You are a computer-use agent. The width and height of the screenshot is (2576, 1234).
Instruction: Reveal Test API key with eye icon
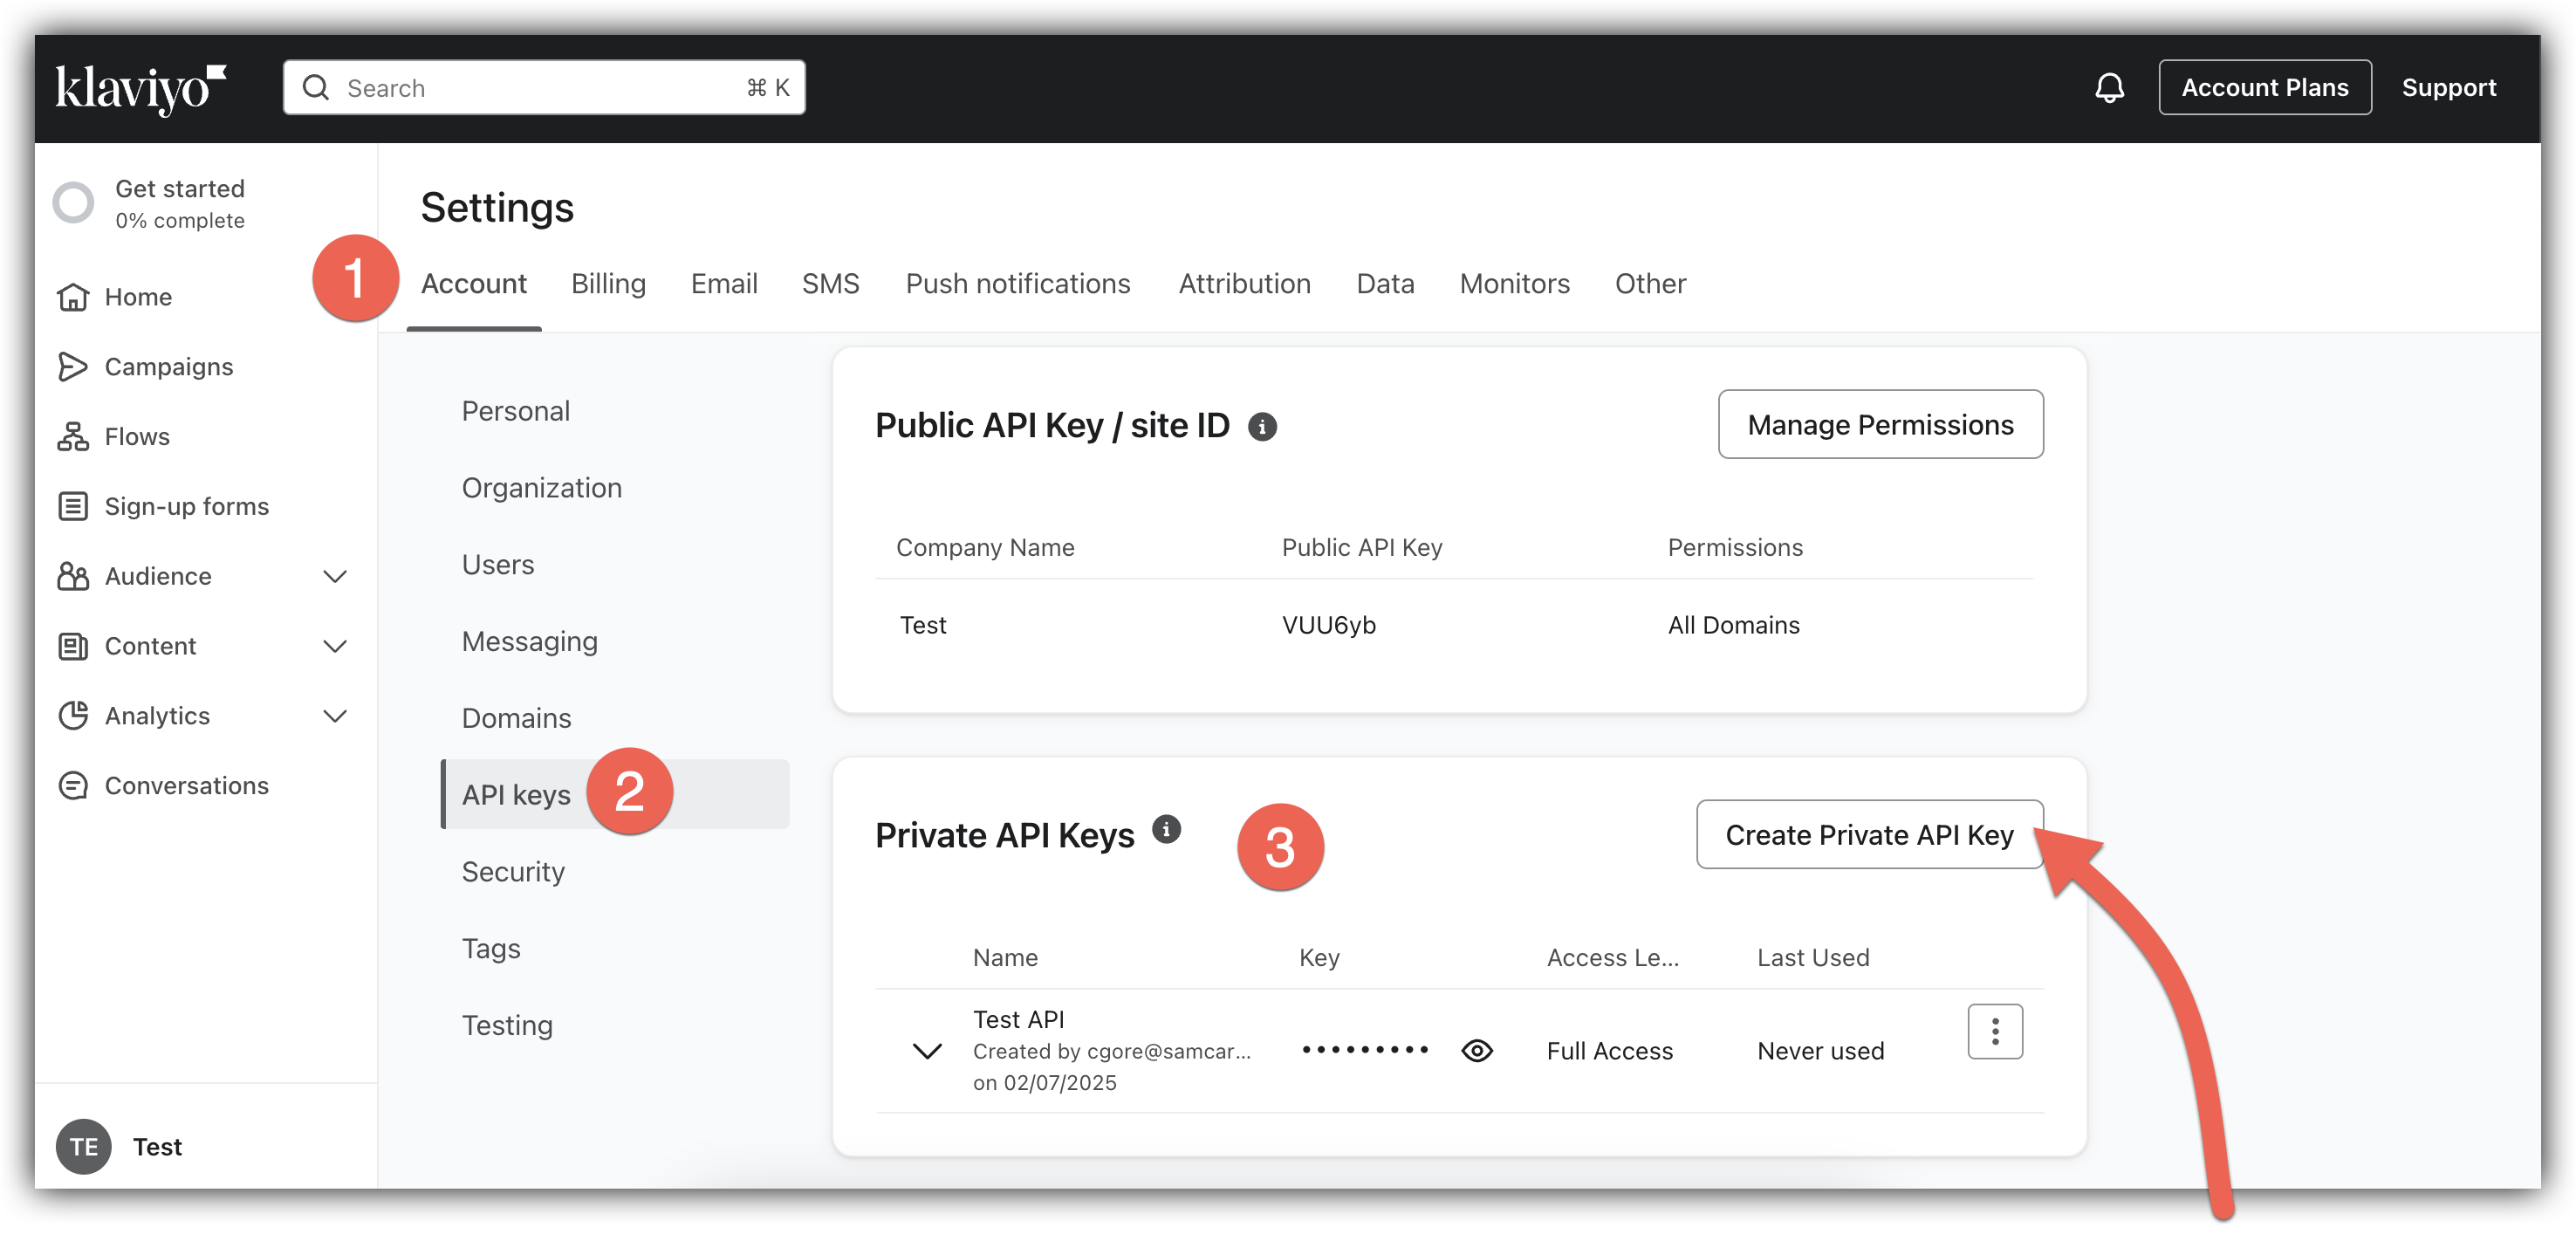coord(1476,1051)
